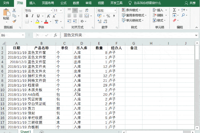Toggle Italic formatting
This screenshot has height=133, width=200.
pyautogui.click(x=32, y=16)
